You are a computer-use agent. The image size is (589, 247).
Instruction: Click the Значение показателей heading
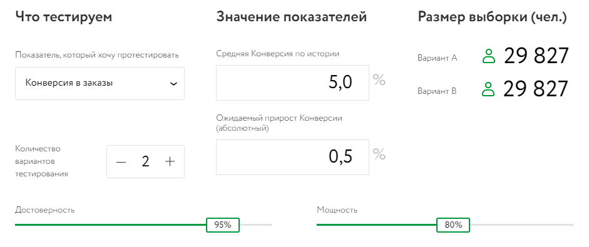[x=292, y=17]
